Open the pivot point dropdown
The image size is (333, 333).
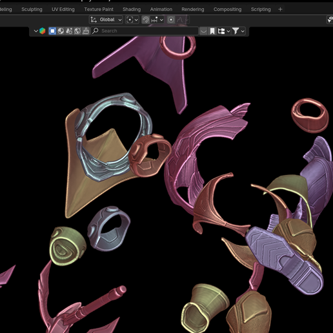pyautogui.click(x=132, y=20)
